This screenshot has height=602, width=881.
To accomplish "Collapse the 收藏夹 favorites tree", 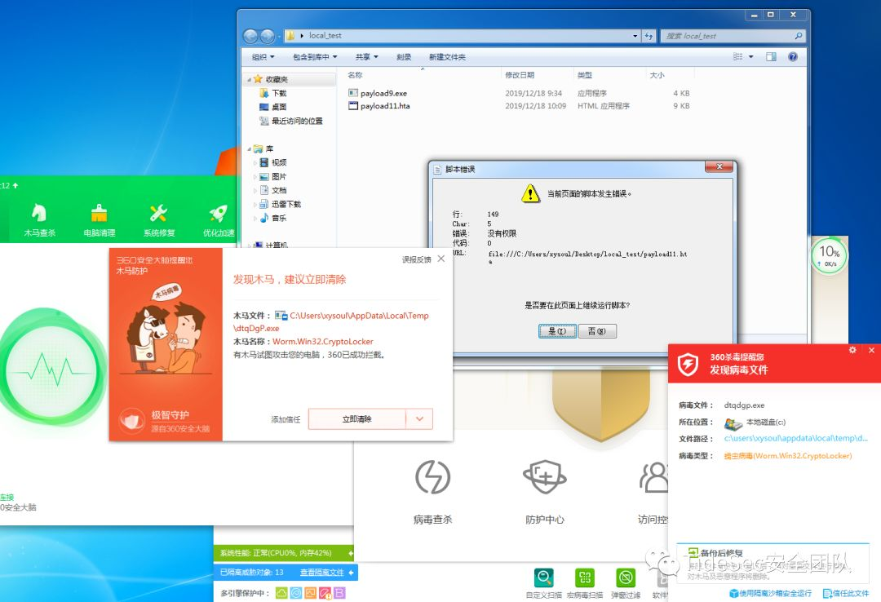I will coord(249,80).
